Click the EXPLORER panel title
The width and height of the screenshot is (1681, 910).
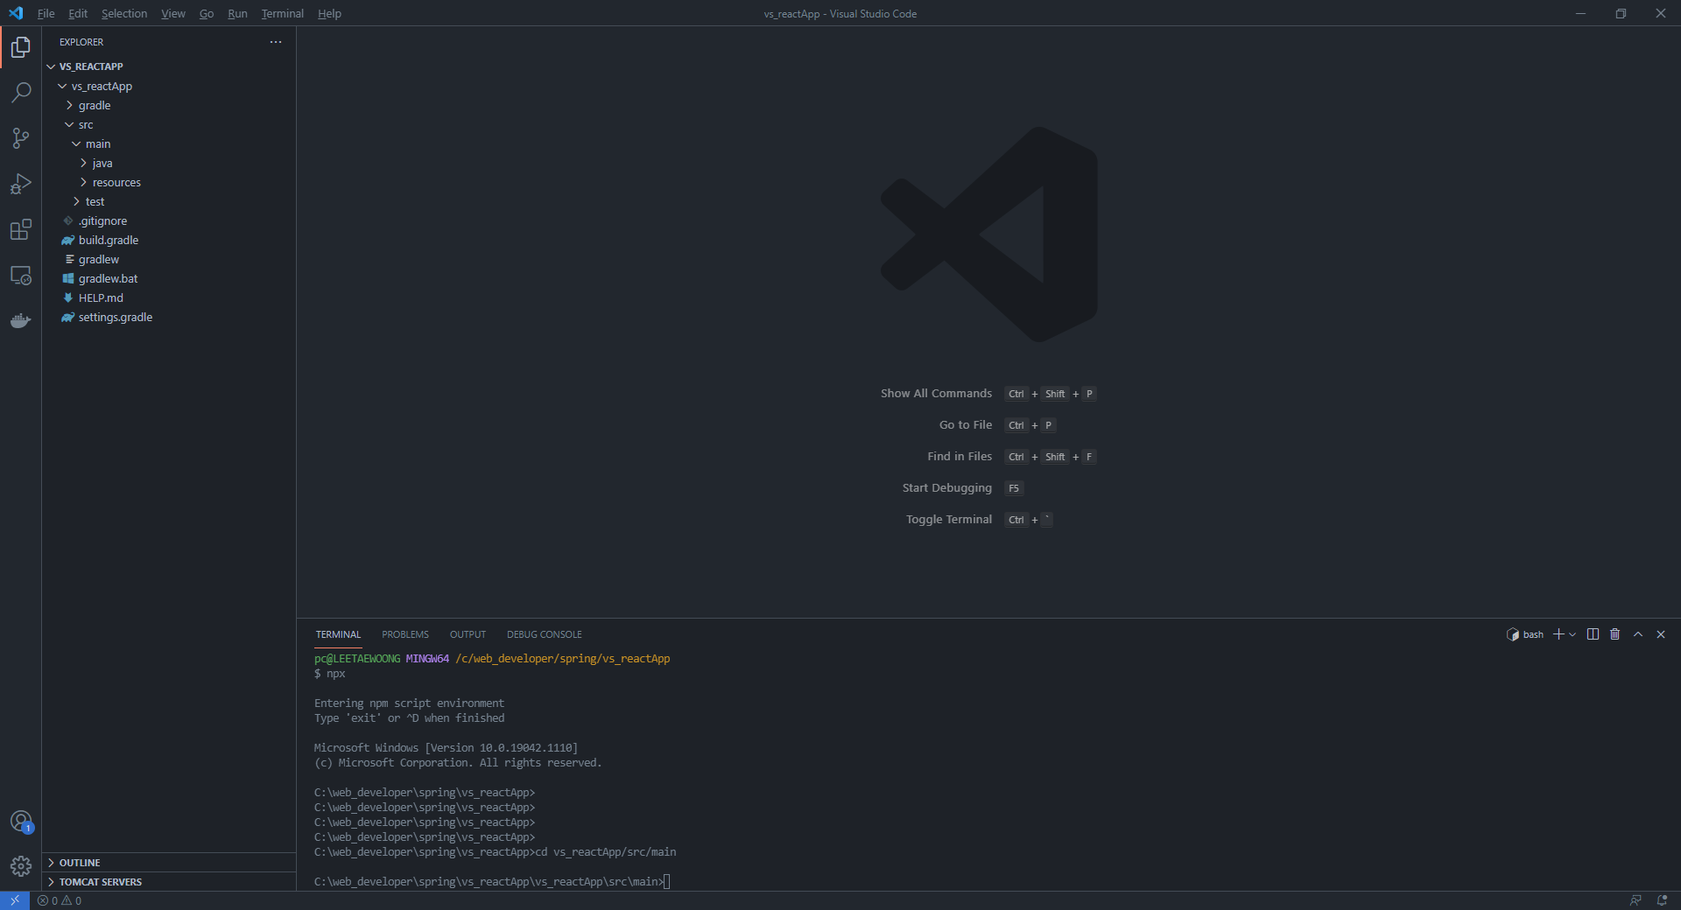81,42
